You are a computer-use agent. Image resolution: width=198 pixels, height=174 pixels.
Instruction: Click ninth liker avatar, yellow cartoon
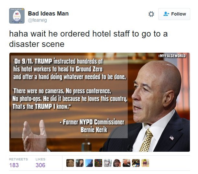[145, 163]
